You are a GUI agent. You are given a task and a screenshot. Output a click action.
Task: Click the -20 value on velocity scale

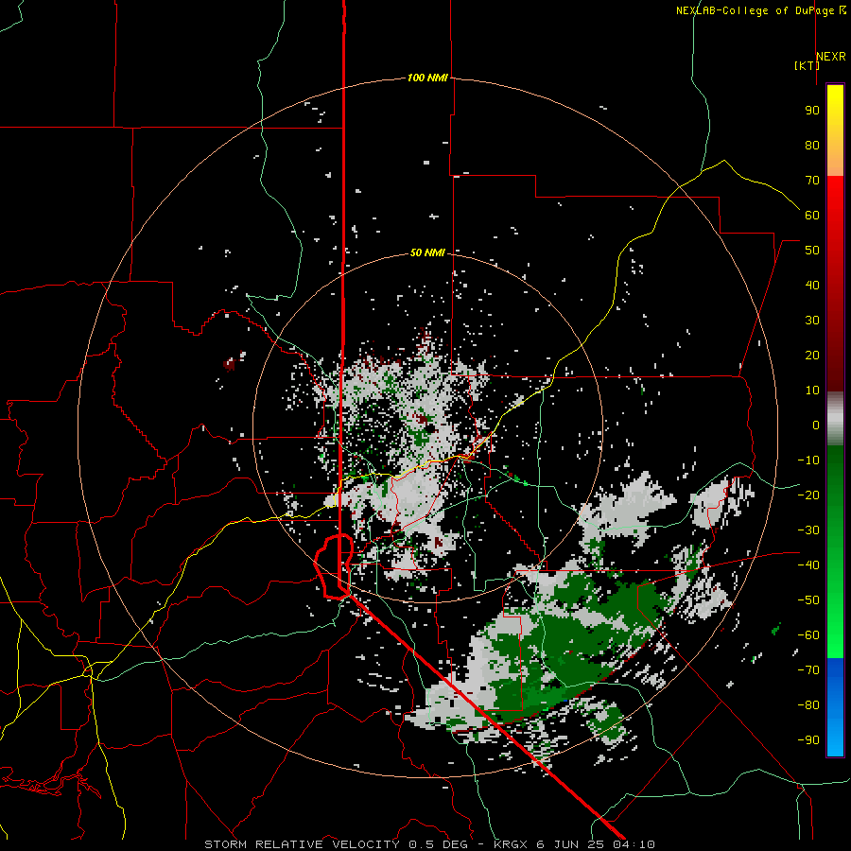coord(808,495)
